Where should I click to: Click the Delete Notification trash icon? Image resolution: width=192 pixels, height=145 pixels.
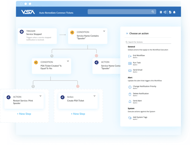(x=130, y=94)
